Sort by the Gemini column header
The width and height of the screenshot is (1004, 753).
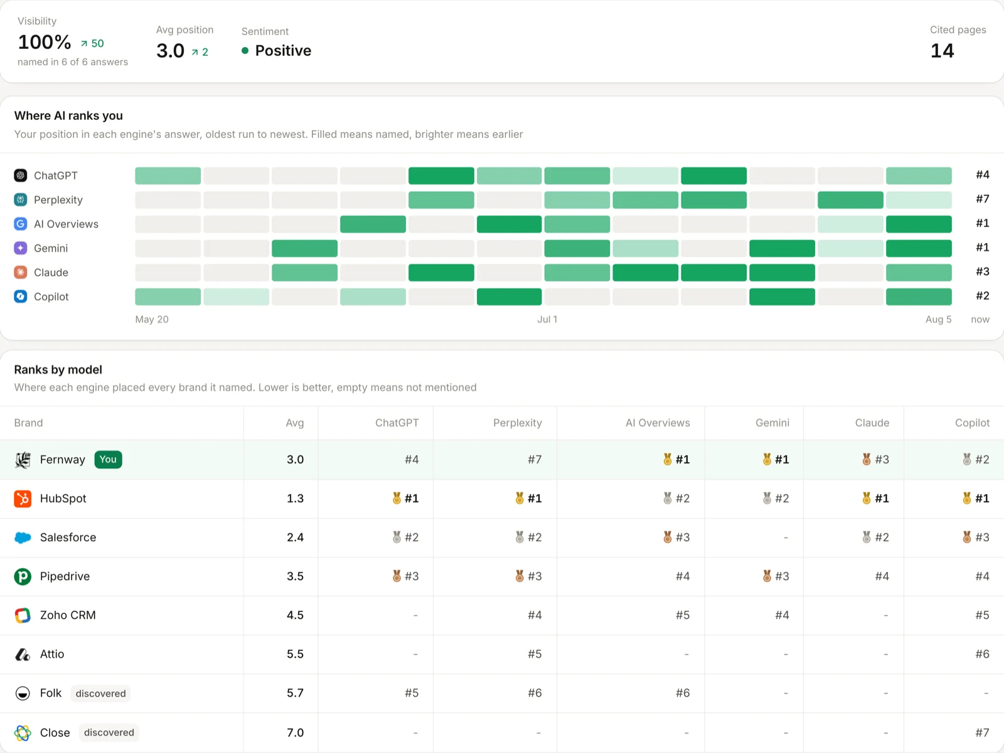pos(772,423)
